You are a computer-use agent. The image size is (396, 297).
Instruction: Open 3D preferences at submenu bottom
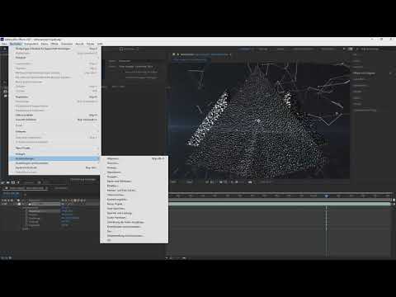pos(134,240)
